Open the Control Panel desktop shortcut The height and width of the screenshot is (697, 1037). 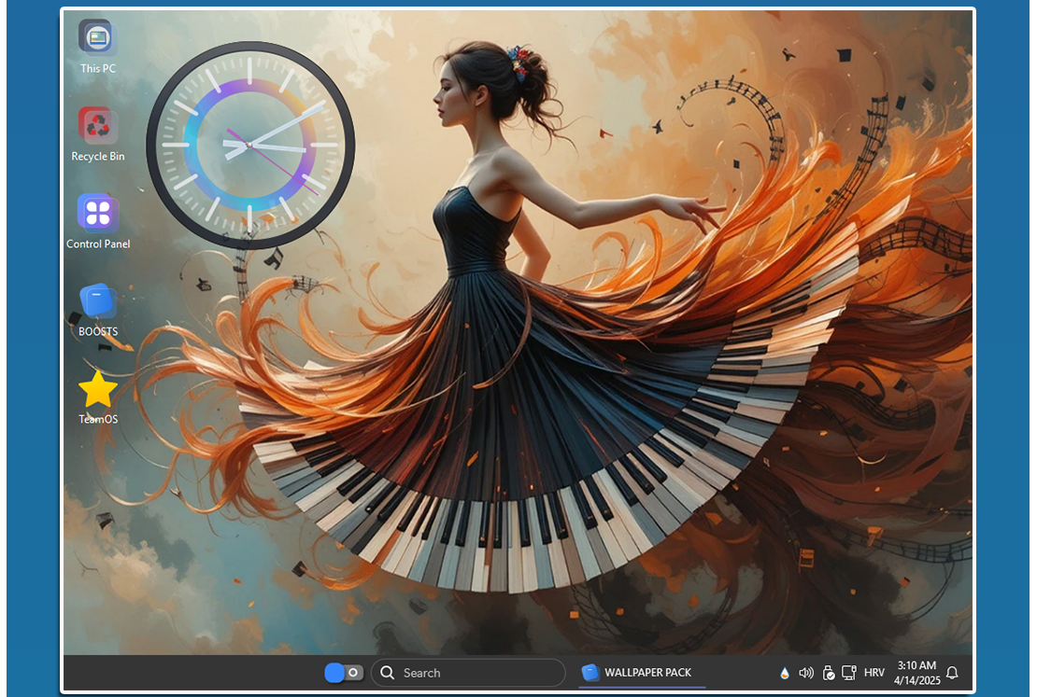pos(97,214)
